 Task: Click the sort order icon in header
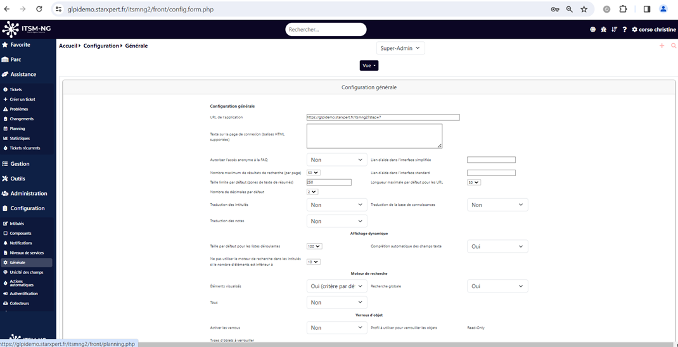(x=614, y=29)
